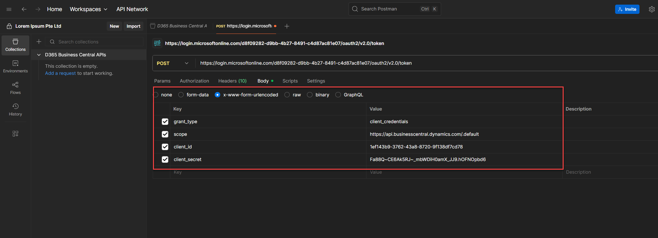
Task: Go back with the left arrow
Action: [x=24, y=9]
